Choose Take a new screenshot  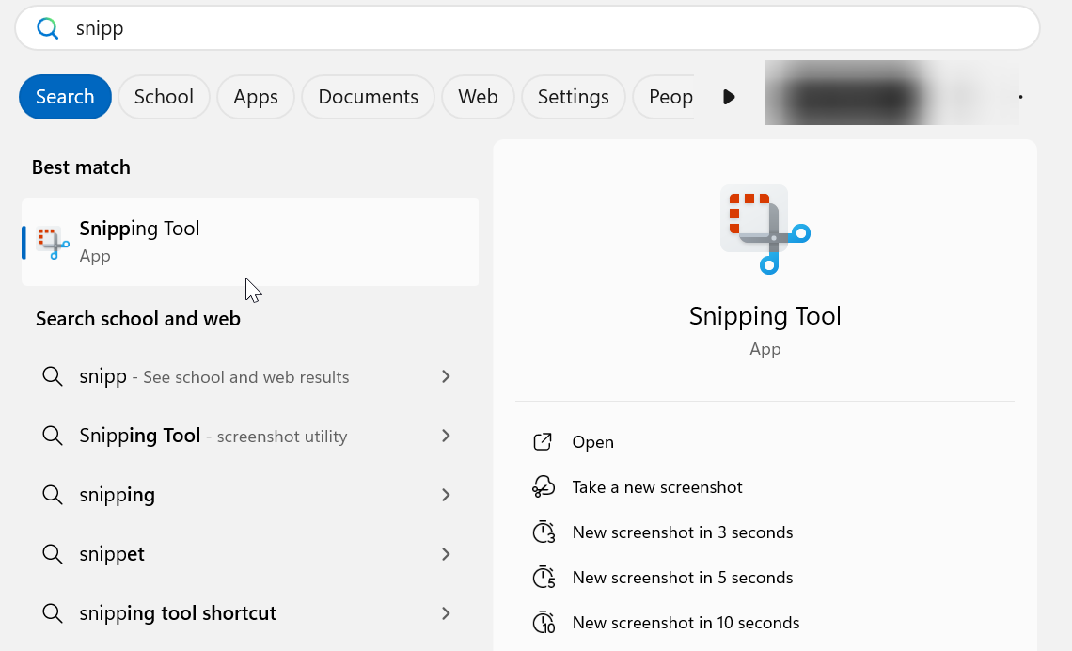click(657, 487)
